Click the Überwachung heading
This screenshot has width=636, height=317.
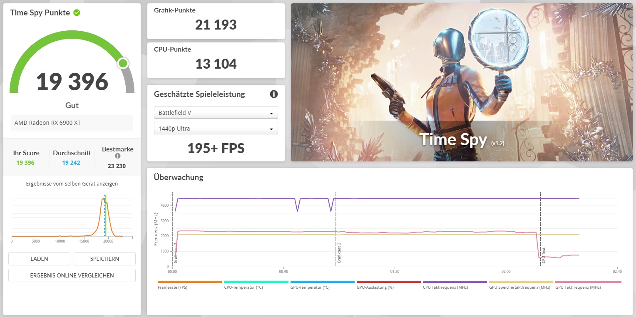(179, 177)
